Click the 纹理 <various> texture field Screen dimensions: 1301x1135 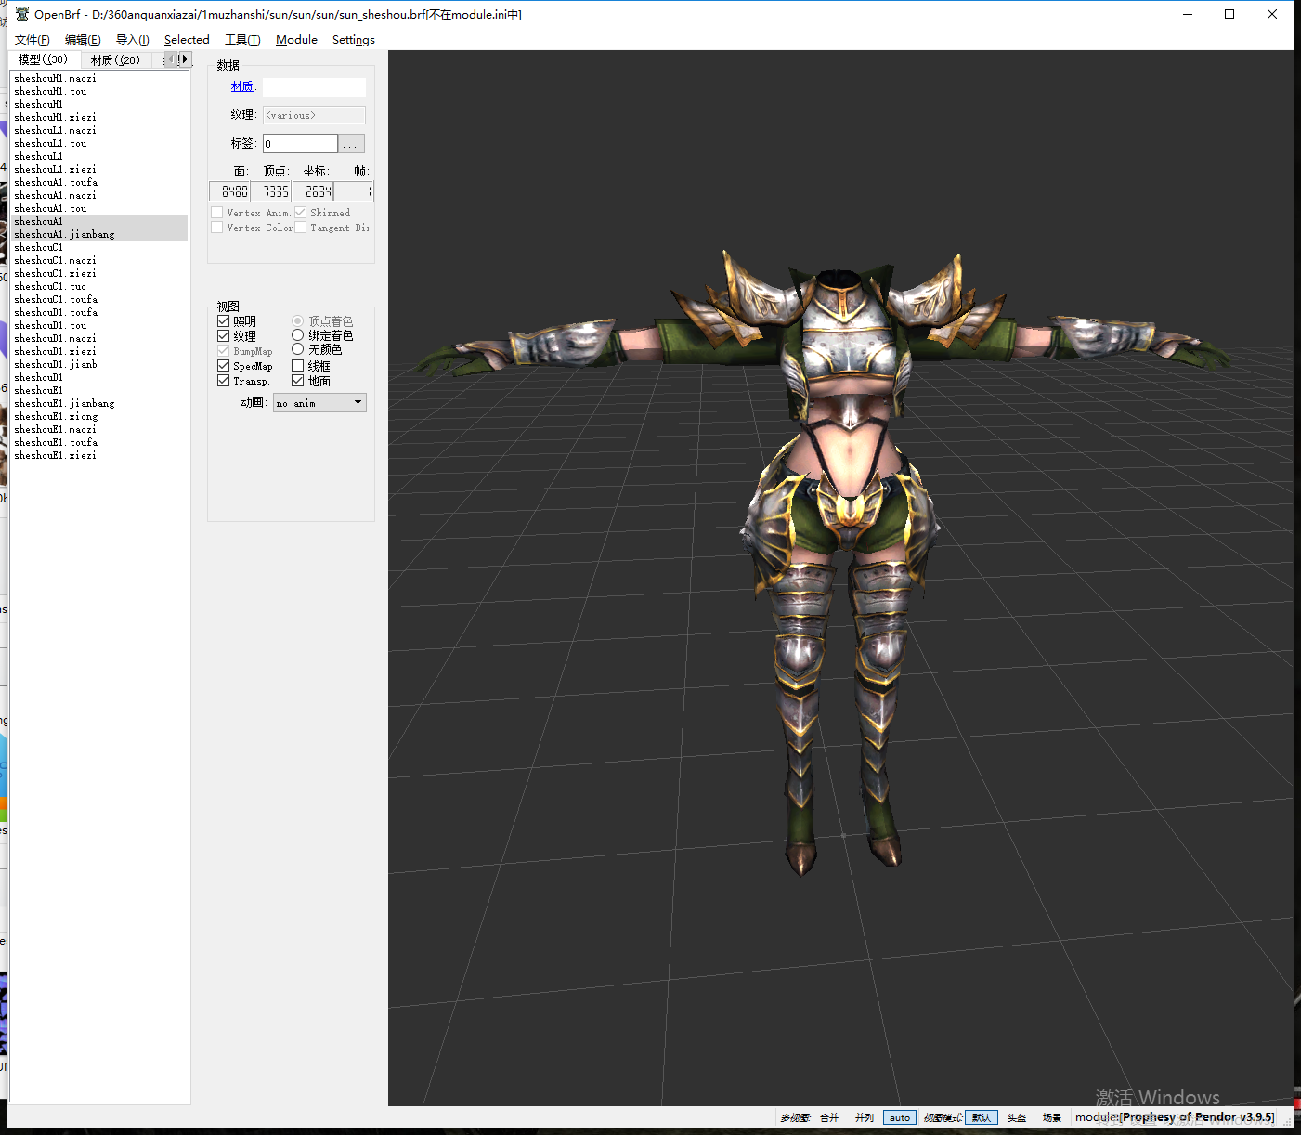click(x=314, y=115)
